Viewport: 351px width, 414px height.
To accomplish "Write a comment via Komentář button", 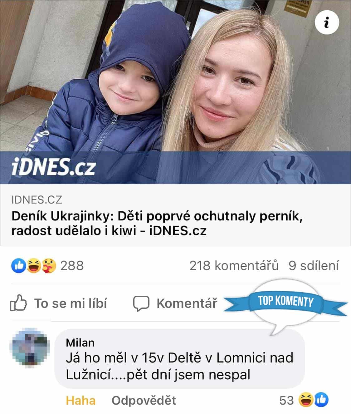I will 175,303.
